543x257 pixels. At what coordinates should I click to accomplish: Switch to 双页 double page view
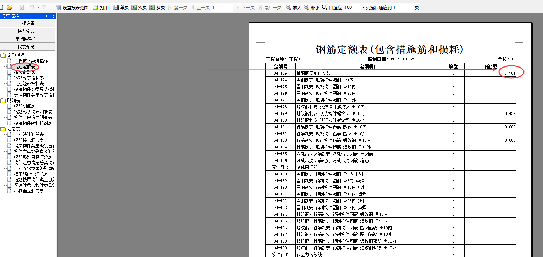coord(139,7)
